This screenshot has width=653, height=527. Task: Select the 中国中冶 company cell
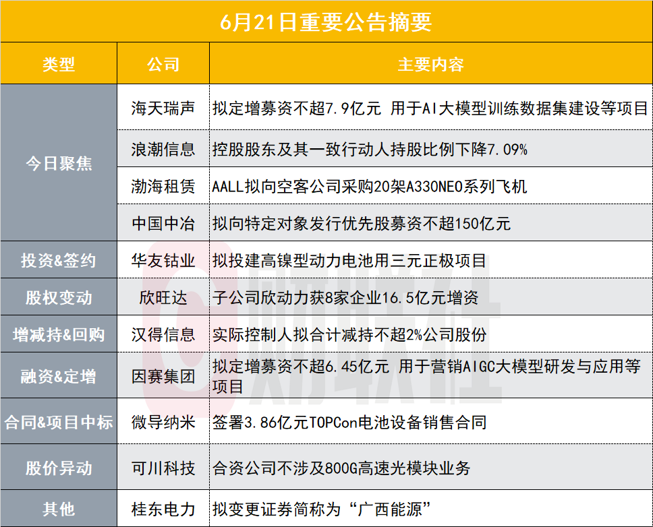pos(163,223)
